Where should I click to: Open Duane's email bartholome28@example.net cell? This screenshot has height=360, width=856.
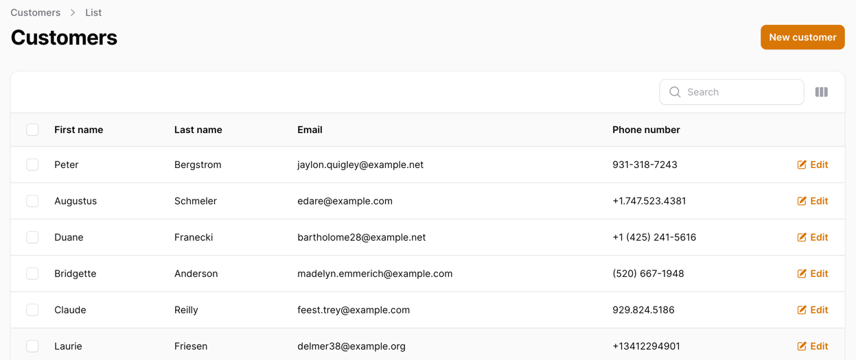point(361,237)
